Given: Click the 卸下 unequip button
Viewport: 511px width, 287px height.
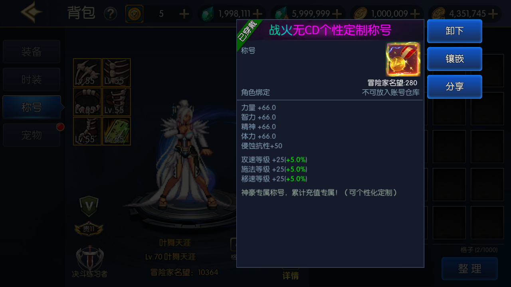Looking at the screenshot, I should click(x=455, y=31).
